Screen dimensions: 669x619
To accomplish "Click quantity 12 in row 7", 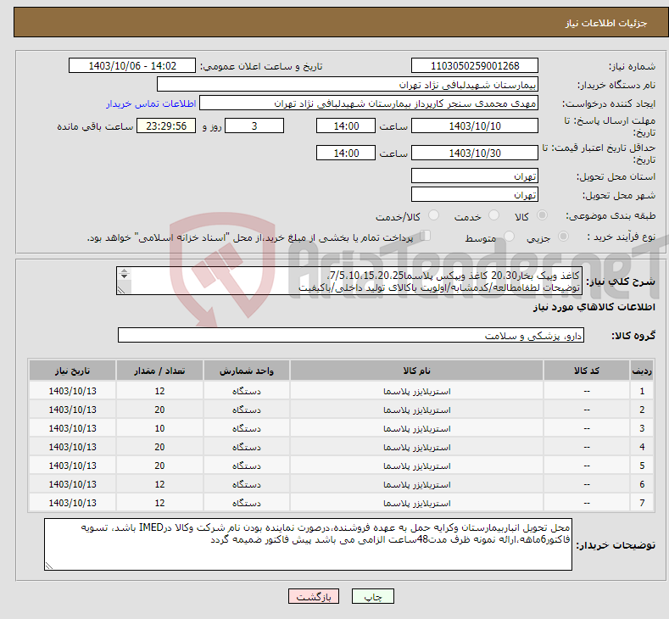I will (159, 504).
